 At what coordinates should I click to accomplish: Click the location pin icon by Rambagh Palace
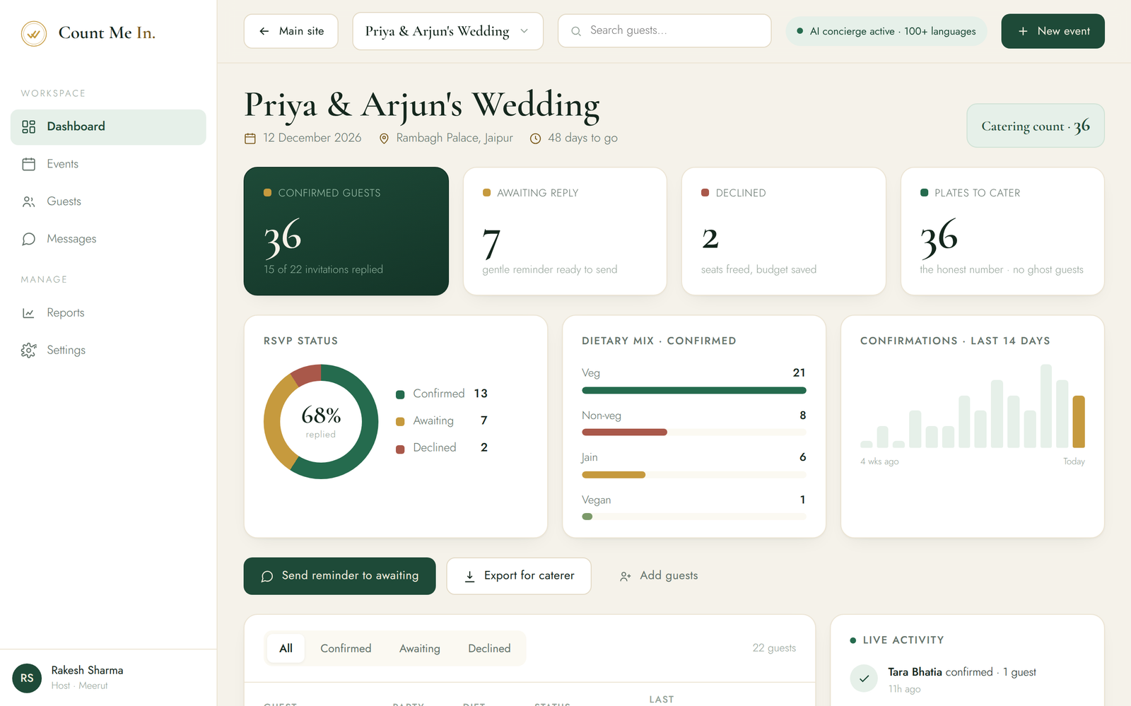(x=384, y=139)
